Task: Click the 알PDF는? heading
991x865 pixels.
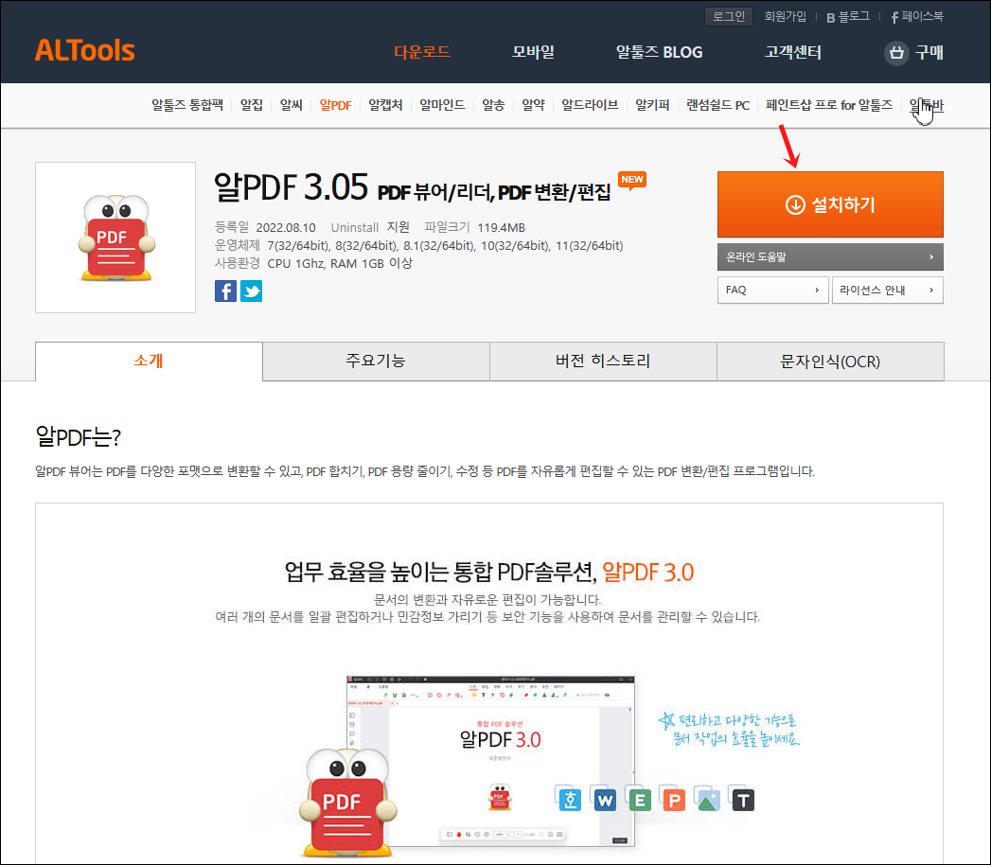Action: pyautogui.click(x=79, y=436)
